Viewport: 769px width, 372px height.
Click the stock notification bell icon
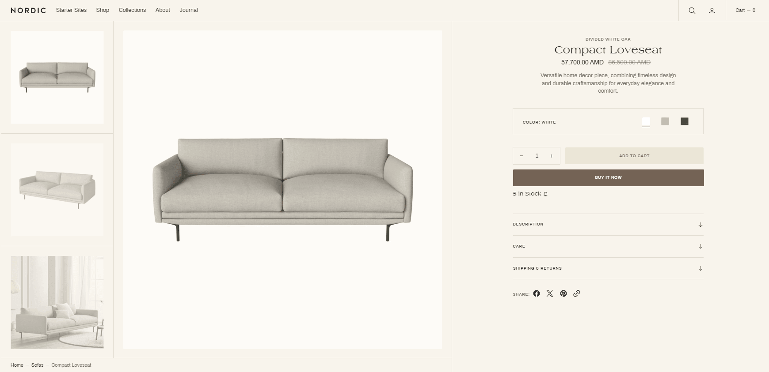coord(545,194)
